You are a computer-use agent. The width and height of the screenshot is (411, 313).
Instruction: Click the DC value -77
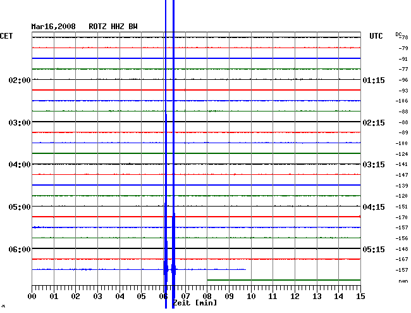[x=403, y=69]
